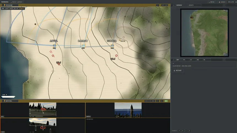Send signal A
The image size is (237, 133).
(179, 131)
